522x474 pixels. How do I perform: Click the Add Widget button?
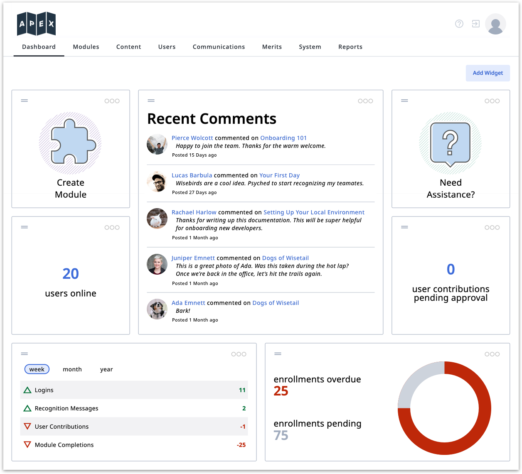pyautogui.click(x=488, y=73)
